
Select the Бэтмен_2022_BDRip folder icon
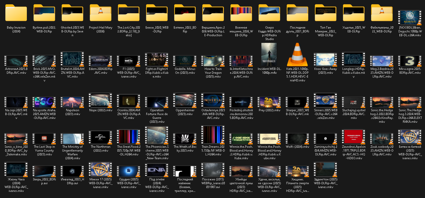click(x=185, y=13)
